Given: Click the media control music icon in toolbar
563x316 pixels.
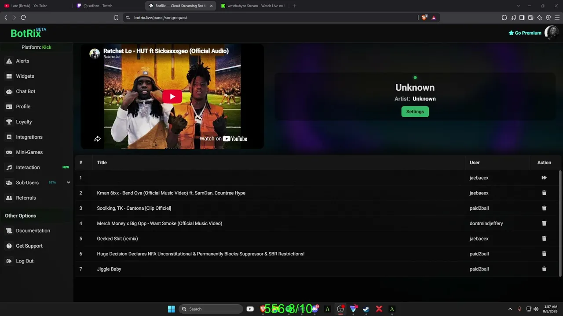Looking at the screenshot, I should click(513, 18).
